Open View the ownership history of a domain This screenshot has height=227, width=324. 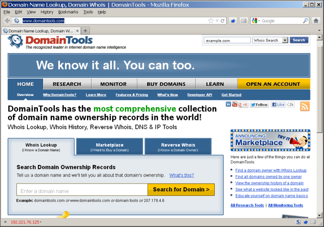(x=269, y=183)
